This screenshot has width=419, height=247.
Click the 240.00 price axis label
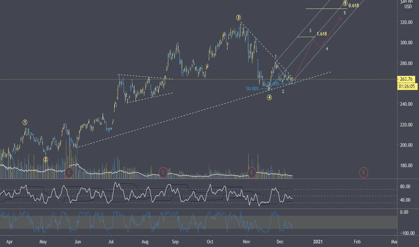point(406,104)
